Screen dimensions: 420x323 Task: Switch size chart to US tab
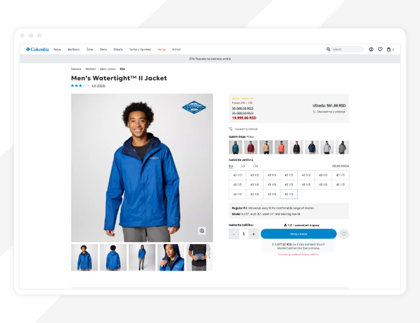(243, 166)
